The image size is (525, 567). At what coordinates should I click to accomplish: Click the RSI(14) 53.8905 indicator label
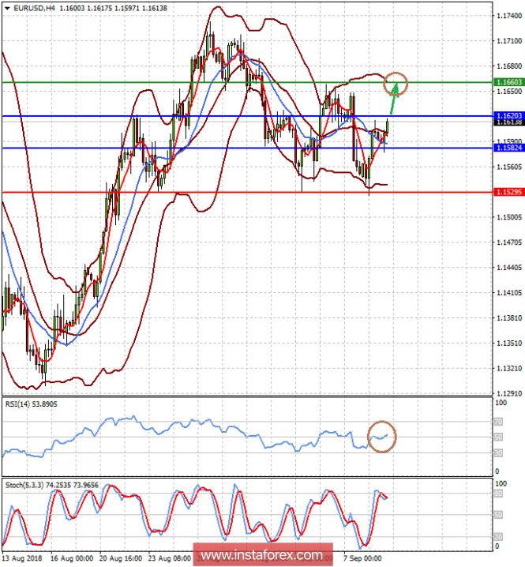[x=32, y=404]
